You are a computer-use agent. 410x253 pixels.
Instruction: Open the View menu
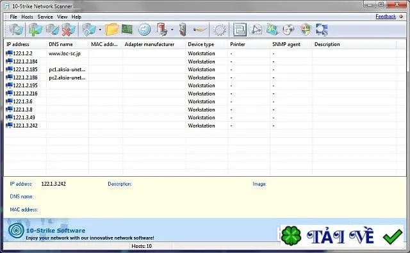click(x=62, y=17)
